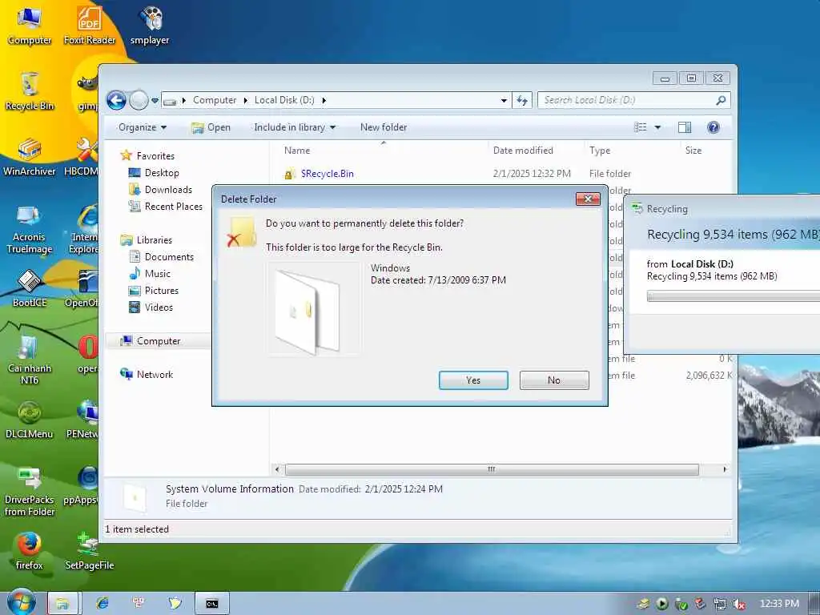
Task: Click command prompt taskbar button
Action: [x=211, y=604]
